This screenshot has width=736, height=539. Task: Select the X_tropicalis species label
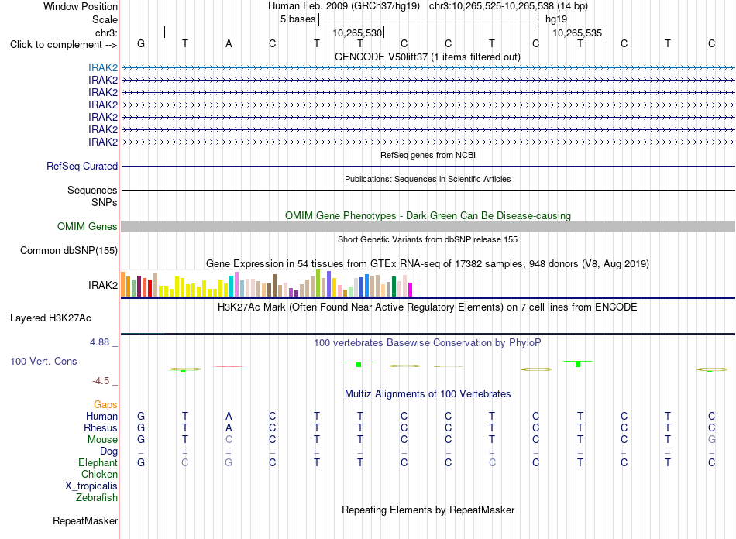pyautogui.click(x=91, y=486)
